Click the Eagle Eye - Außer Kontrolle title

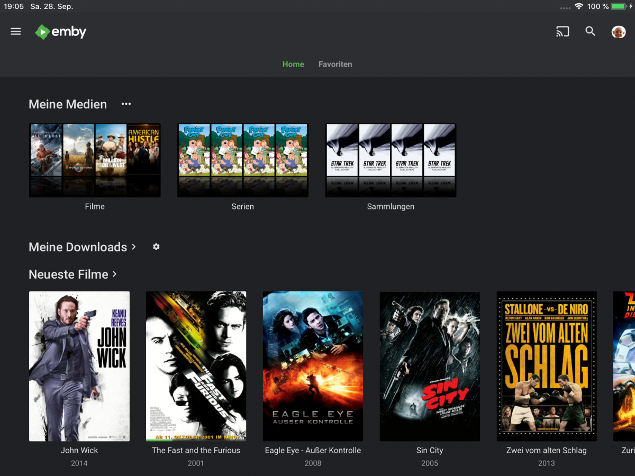pos(313,451)
